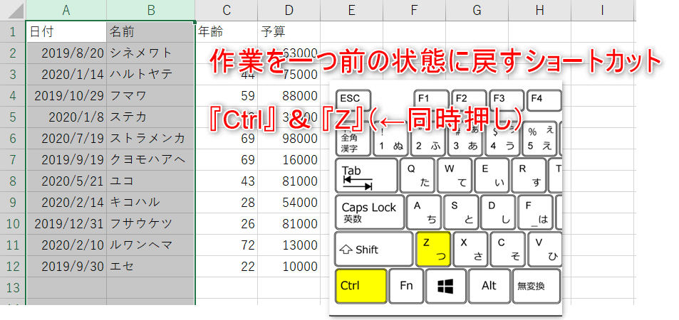Select the cell with name ストラメンカ
679x320 pixels.
click(x=150, y=138)
